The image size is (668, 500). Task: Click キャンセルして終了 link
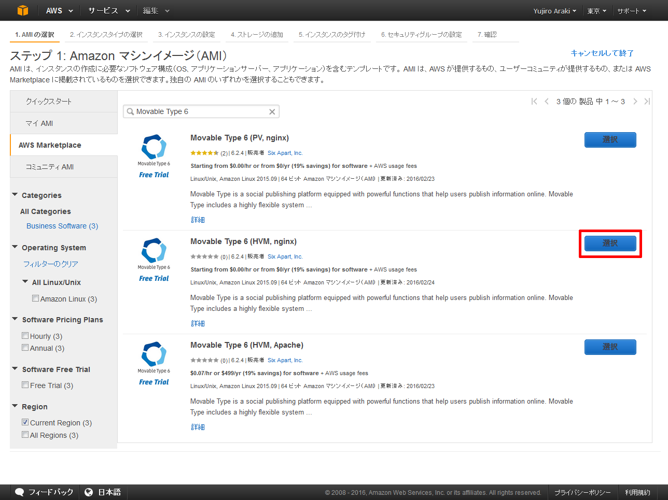click(602, 53)
